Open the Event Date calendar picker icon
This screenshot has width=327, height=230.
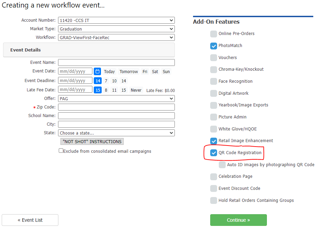[97, 71]
